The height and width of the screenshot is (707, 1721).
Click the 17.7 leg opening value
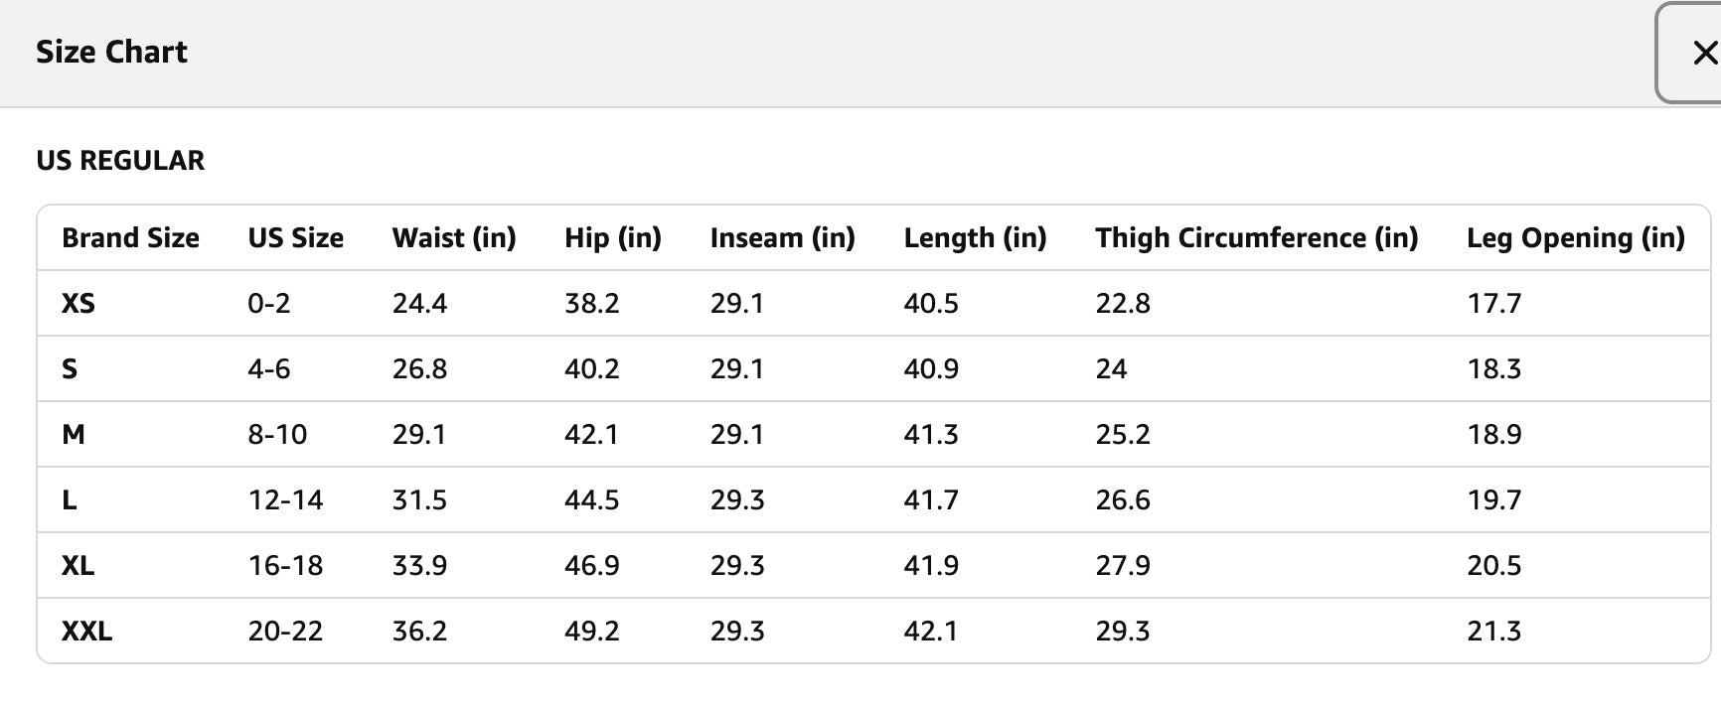(1493, 304)
